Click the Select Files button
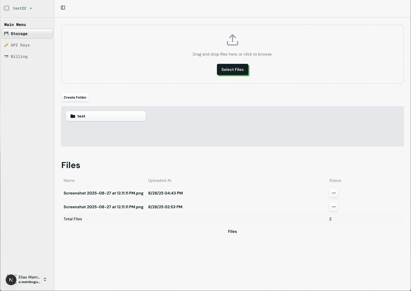 [x=233, y=69]
